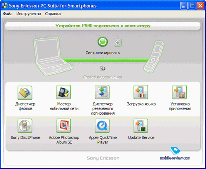
Task: Launch Sony Disc2Phone icon
Action: (25, 126)
